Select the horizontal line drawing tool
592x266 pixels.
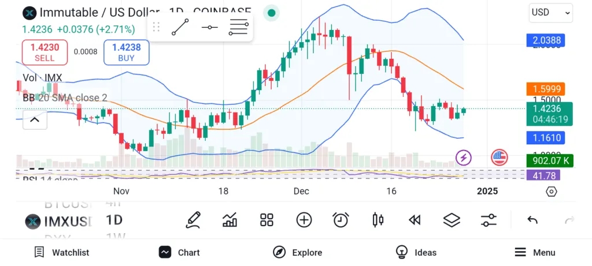coord(209,27)
